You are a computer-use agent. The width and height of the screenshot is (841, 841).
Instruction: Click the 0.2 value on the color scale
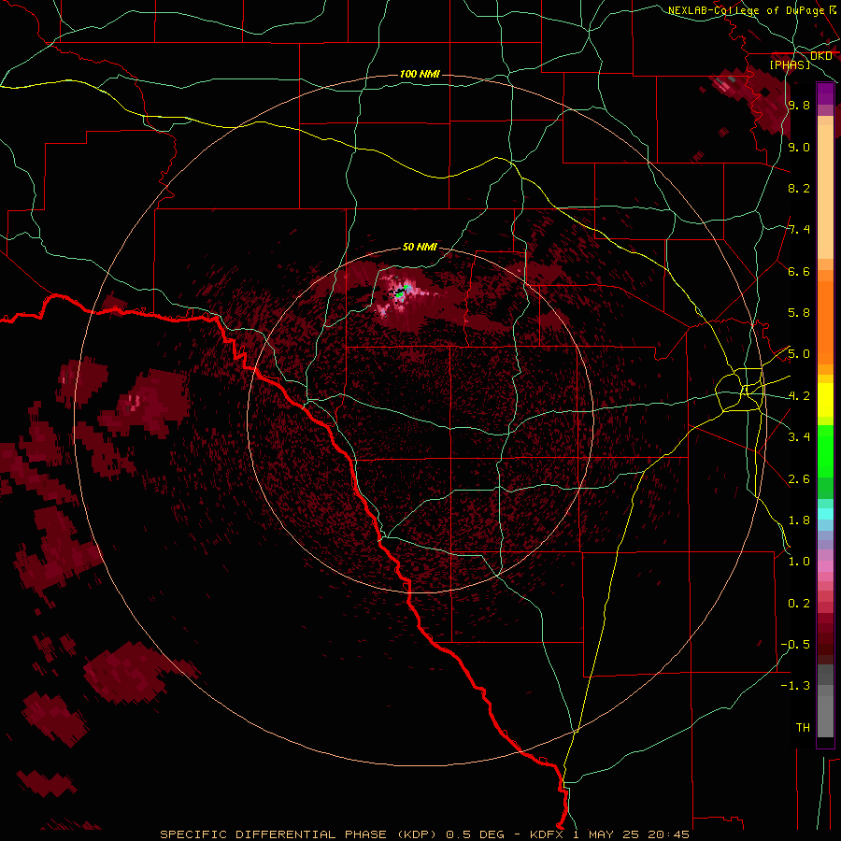pos(799,604)
